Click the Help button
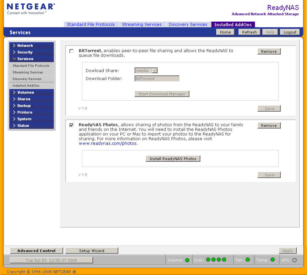This screenshot has height=275, width=307. [x=270, y=32]
